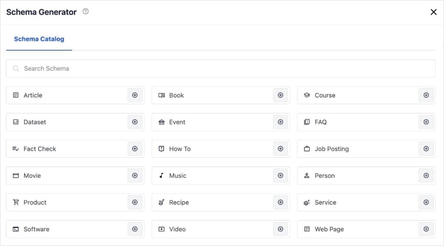Select the Software schema label
This screenshot has width=444, height=246.
pos(36,229)
